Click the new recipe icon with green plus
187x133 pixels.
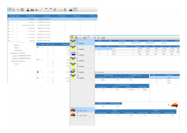click(x=10, y=9)
